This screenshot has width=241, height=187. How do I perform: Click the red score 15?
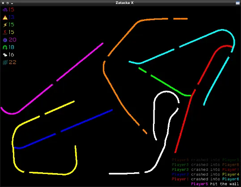tap(11, 10)
